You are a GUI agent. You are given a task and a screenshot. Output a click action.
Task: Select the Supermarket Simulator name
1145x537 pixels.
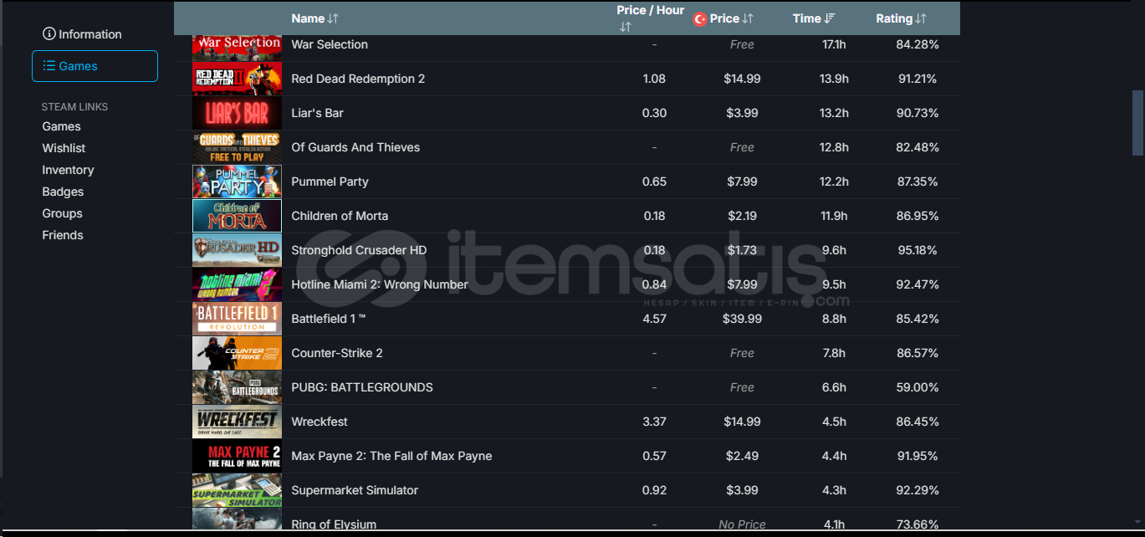[355, 490]
